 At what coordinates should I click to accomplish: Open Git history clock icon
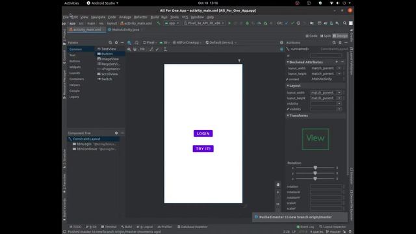(298, 23)
